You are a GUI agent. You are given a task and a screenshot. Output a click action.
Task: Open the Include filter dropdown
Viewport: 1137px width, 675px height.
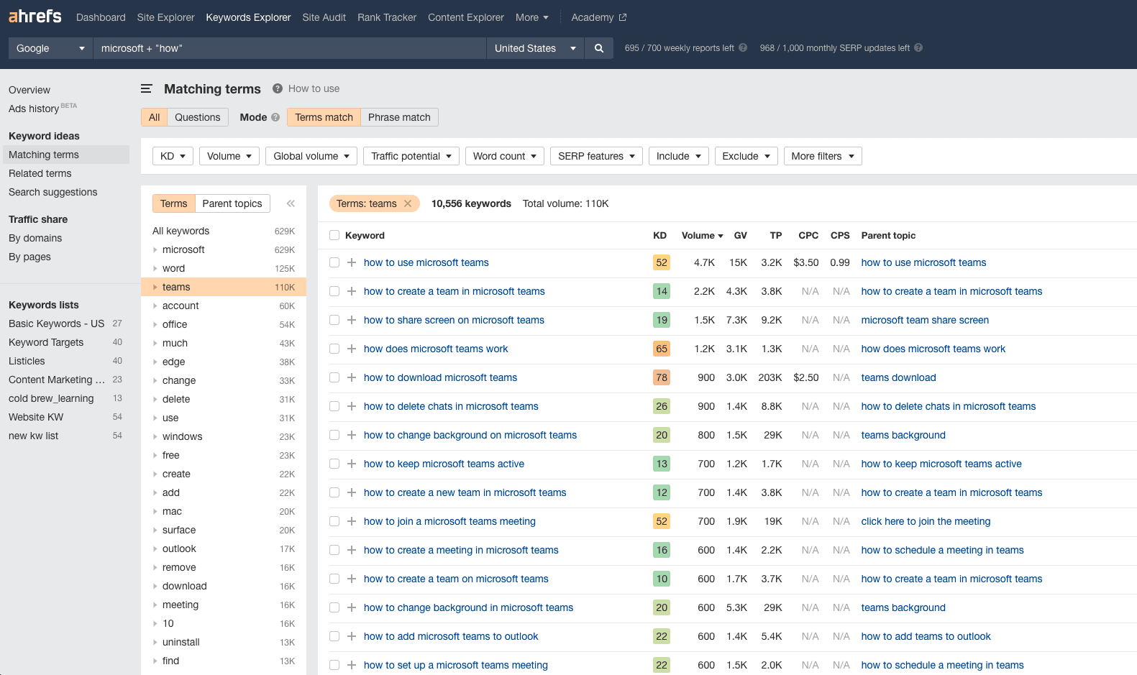pos(679,156)
